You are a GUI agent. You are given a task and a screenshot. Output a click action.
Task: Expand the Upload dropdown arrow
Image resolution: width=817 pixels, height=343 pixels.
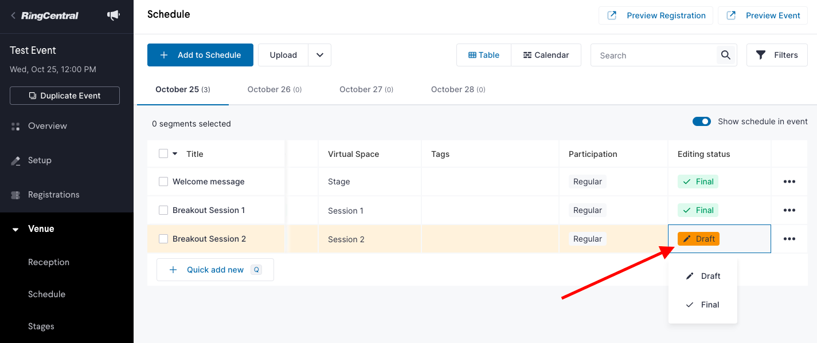[320, 55]
